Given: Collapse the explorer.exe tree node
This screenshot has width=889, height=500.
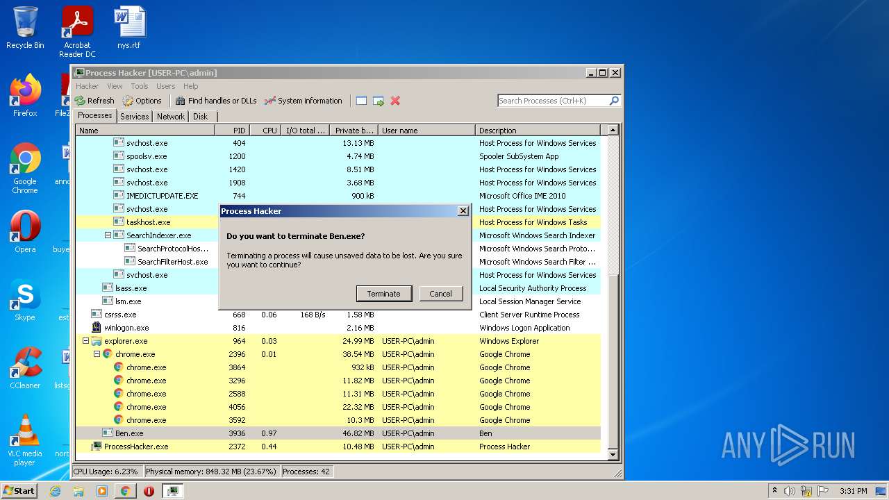Looking at the screenshot, I should 86,341.
